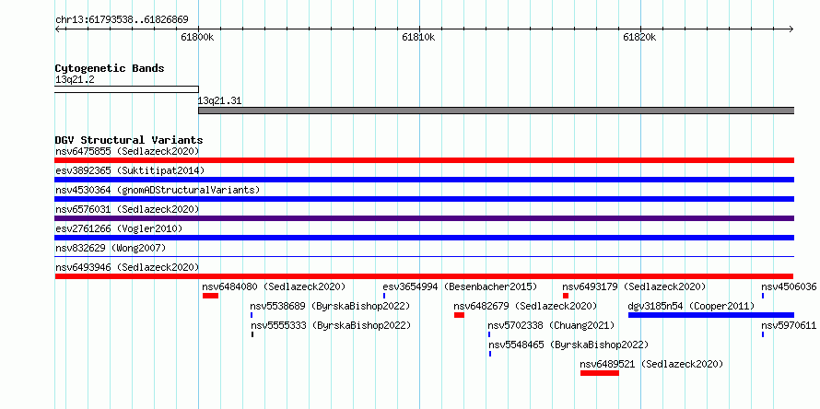Click the 13q21.2 cytogenetic band box
820x409 pixels.
click(126, 89)
